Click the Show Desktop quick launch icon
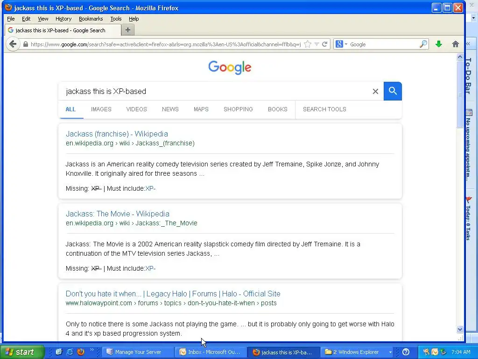The image size is (478, 359). (59, 352)
